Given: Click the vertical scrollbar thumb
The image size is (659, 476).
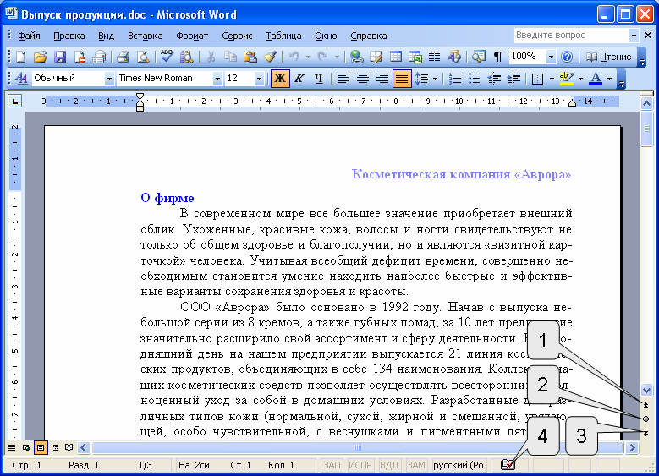Looking at the screenshot, I should coord(646,129).
